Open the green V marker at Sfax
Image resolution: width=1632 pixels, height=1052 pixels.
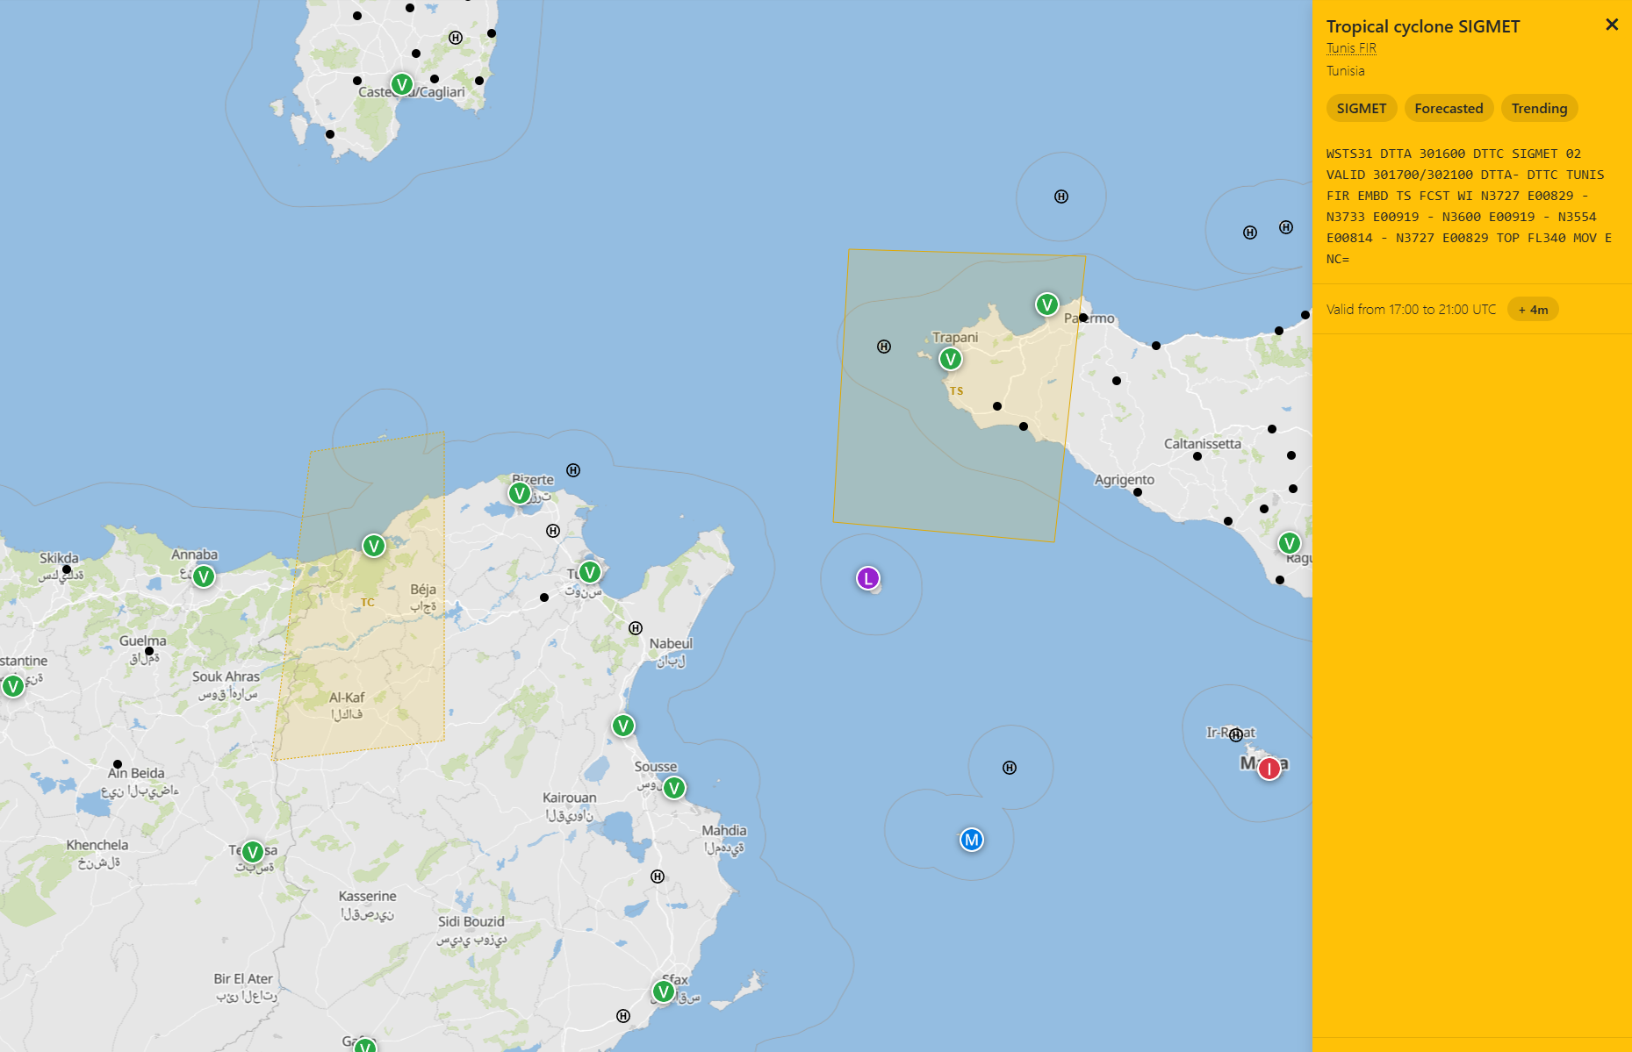(664, 991)
